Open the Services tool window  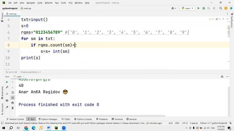click(x=132, y=119)
